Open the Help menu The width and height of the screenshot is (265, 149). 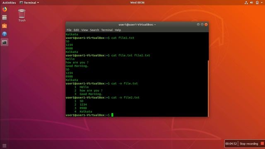point(118,30)
